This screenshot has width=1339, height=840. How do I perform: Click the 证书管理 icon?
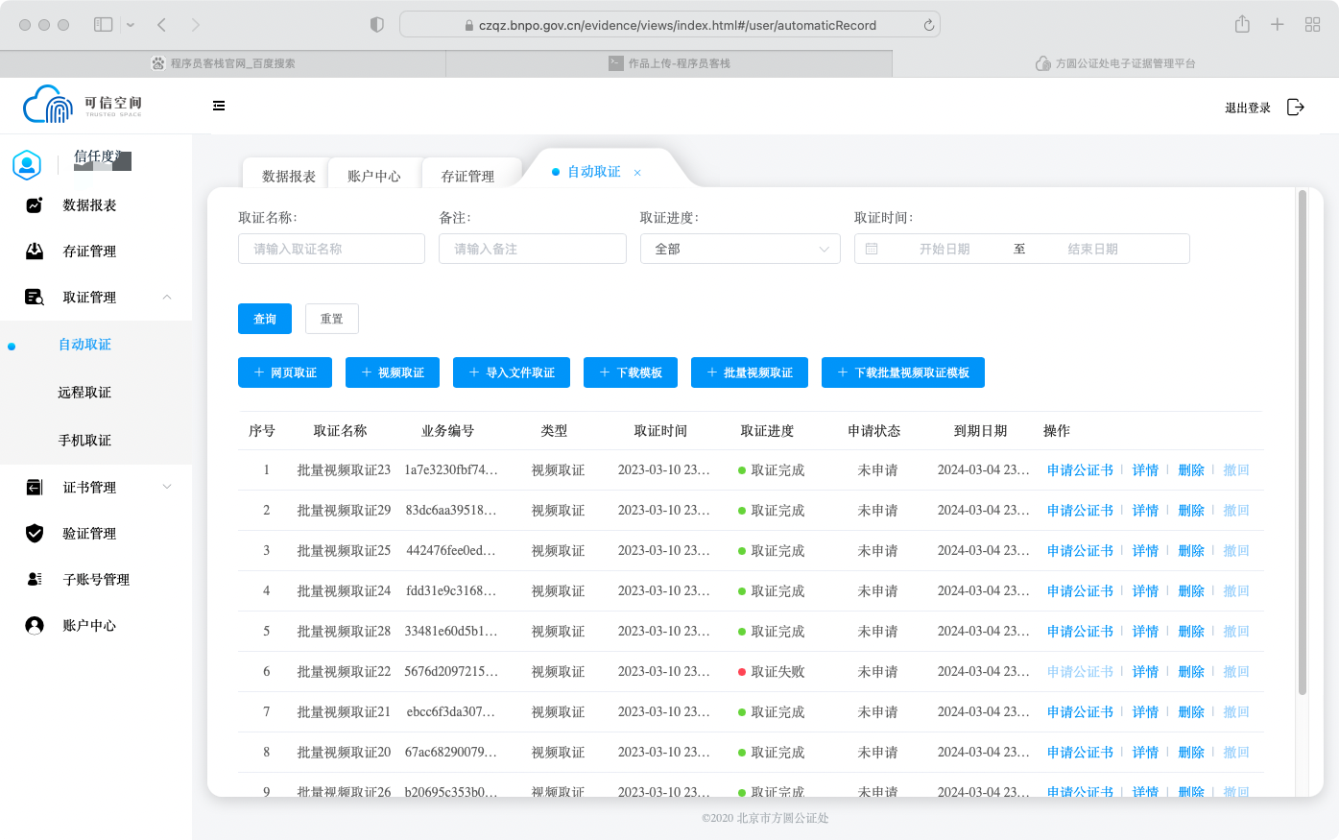pyautogui.click(x=35, y=487)
